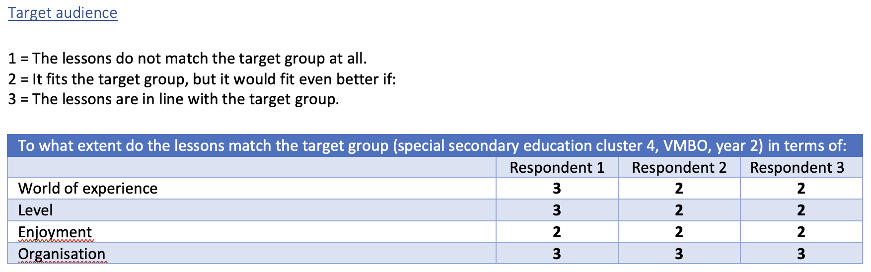Click the line starting "1 = The lessons"

coord(187,59)
